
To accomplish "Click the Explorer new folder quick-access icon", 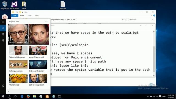I will tap(20, 12).
